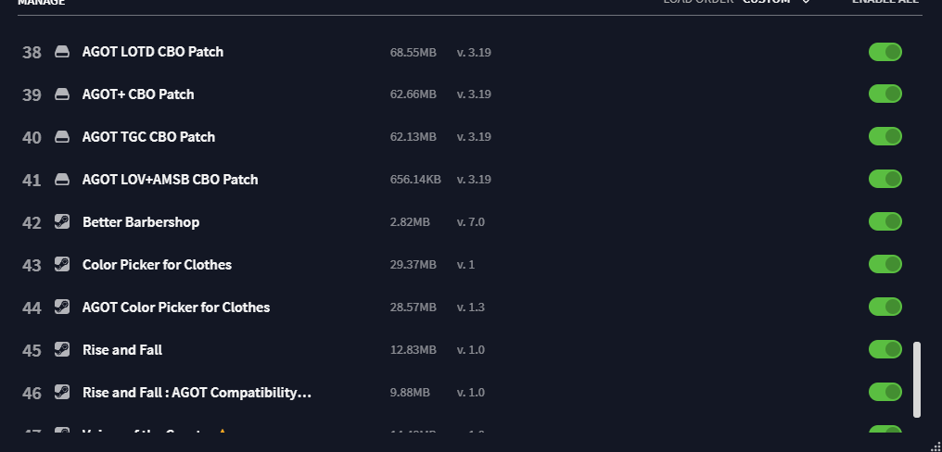Click the Steam icon next to Color Picker for Clothes
This screenshot has width=942, height=452.
click(62, 264)
